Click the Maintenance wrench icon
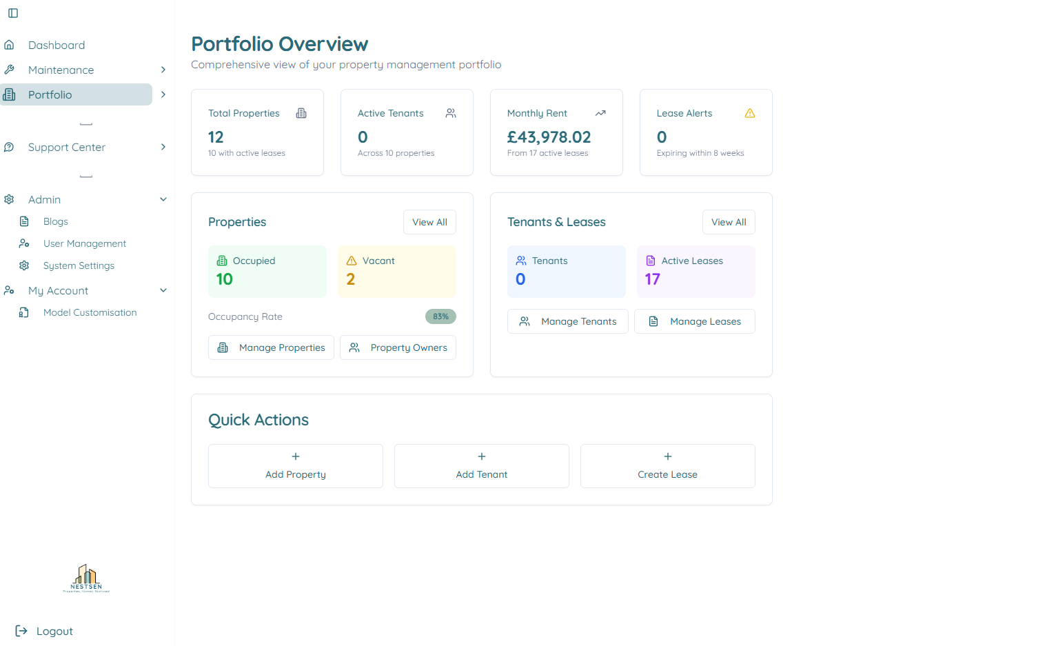 pos(9,70)
